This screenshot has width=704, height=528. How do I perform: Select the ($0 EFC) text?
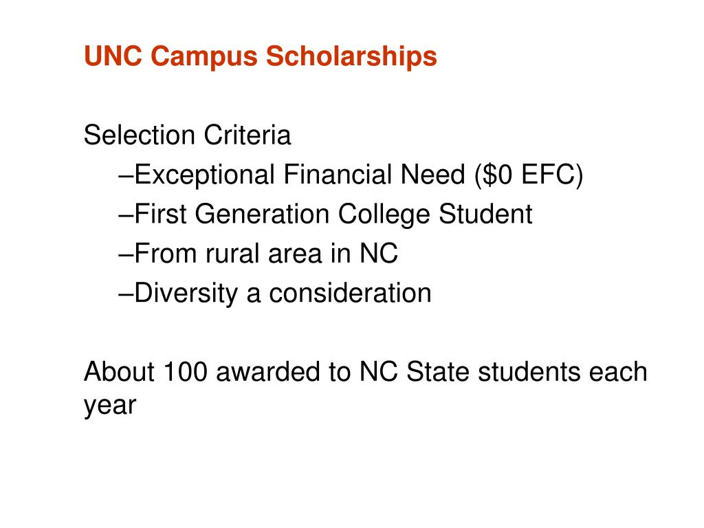[529, 175]
